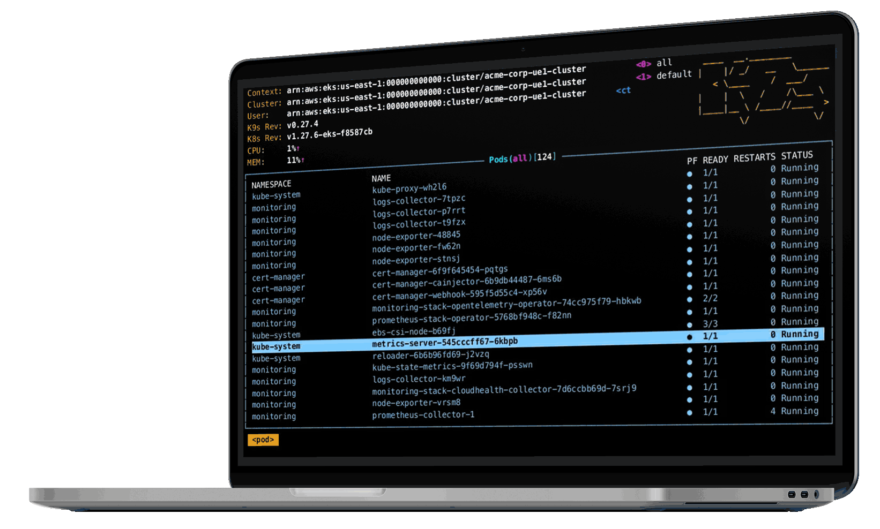Sort by the NAMESPACE column header

coord(271,184)
